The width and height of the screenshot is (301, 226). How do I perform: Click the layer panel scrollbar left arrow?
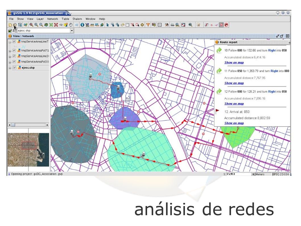click(x=10, y=125)
